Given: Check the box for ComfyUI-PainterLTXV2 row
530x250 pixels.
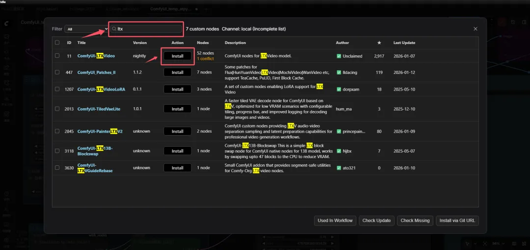Looking at the screenshot, I should (57, 131).
